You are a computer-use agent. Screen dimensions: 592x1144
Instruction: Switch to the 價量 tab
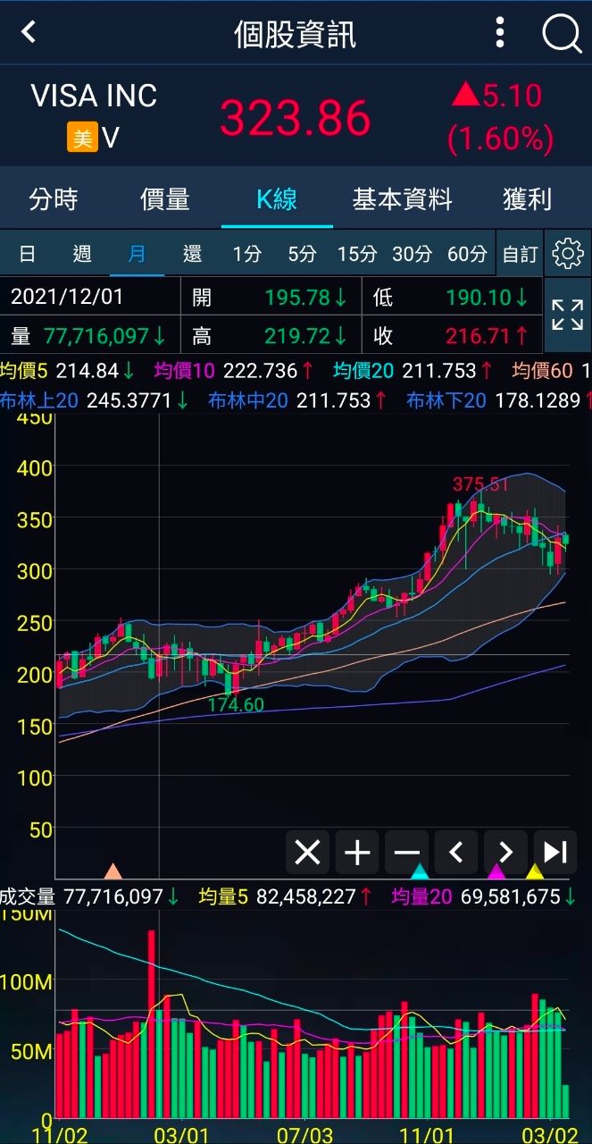[165, 198]
